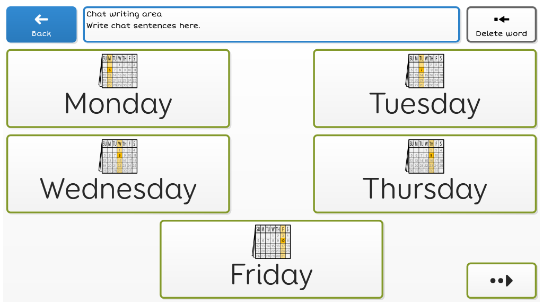Click into the Chat writing area
The height and width of the screenshot is (305, 543).
click(x=271, y=24)
